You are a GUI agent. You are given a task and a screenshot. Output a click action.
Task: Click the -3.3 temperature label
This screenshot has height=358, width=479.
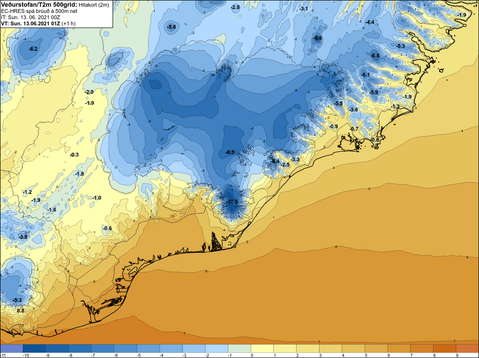295,159
